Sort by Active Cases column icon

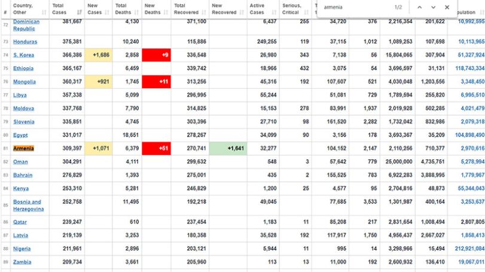274,13
